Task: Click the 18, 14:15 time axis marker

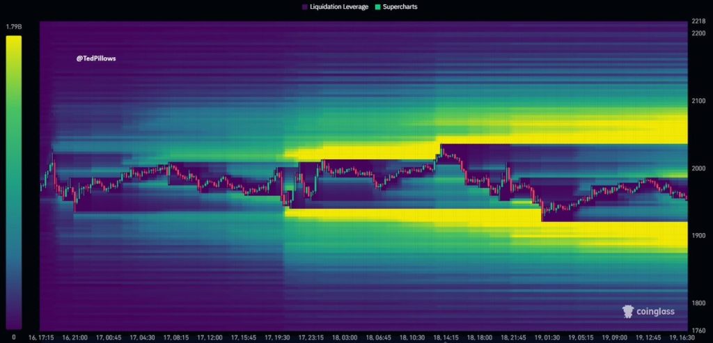Action: [x=446, y=337]
